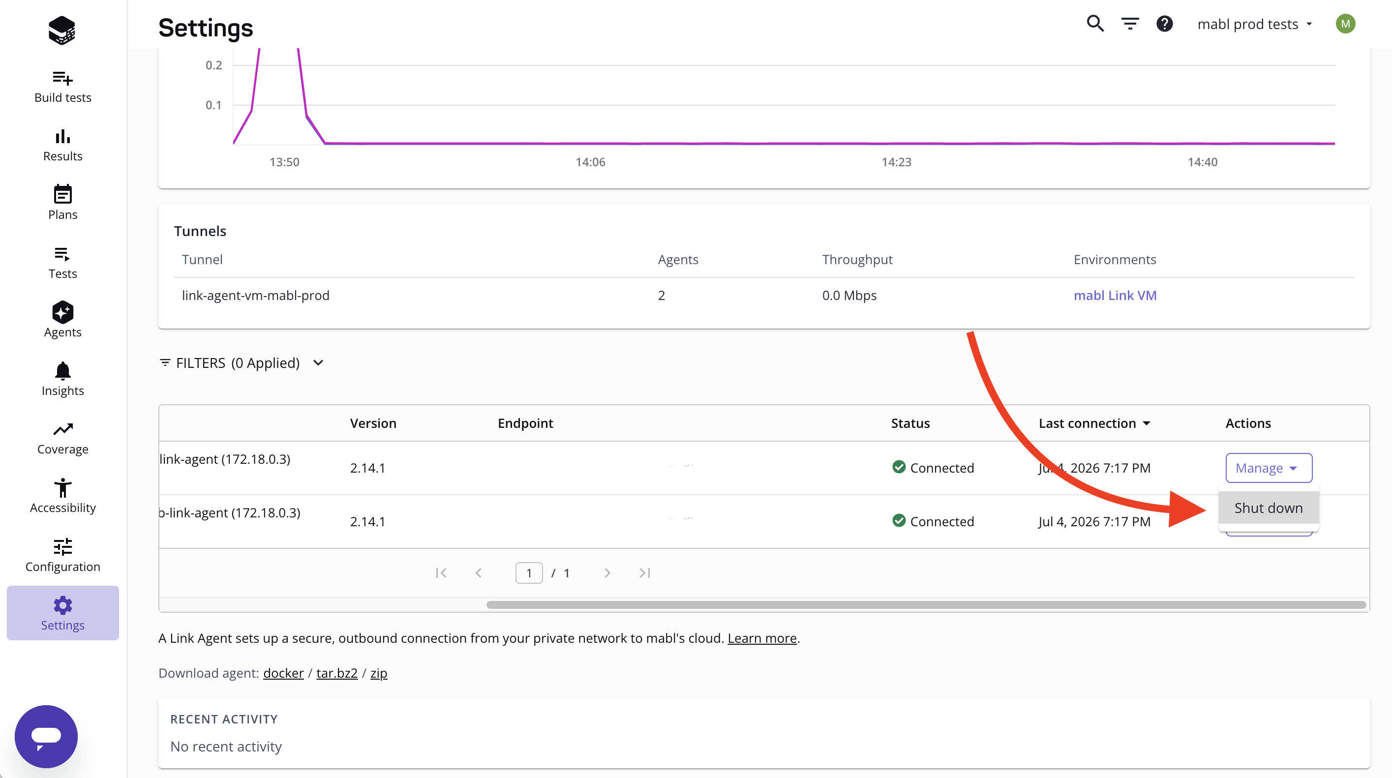Open the help question mark icon
The height and width of the screenshot is (778, 1392).
[x=1164, y=24]
